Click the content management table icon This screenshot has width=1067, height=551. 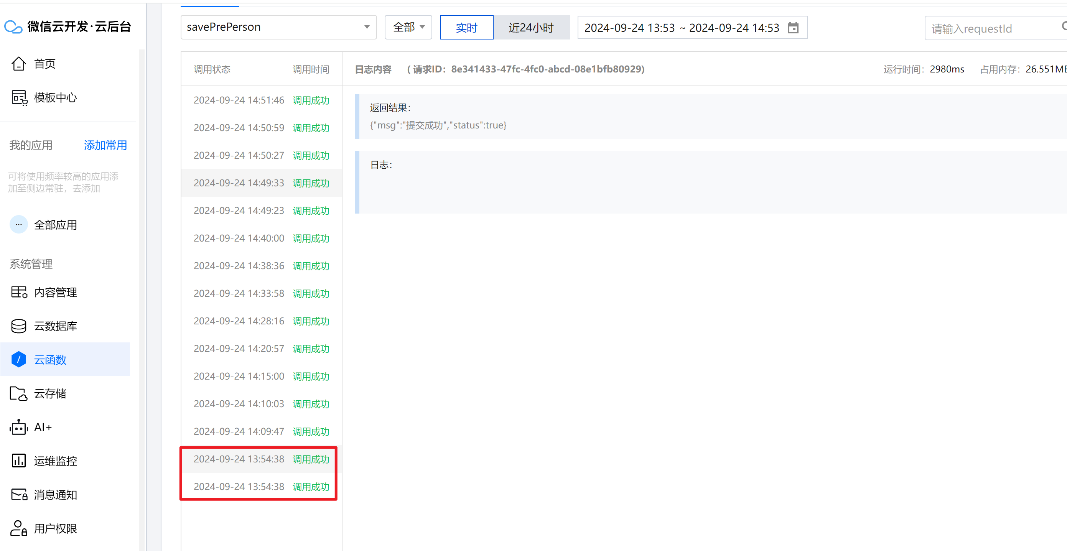click(19, 292)
